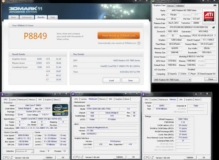Click Validate in the CPU-Z Mainboard window

pos(120,157)
